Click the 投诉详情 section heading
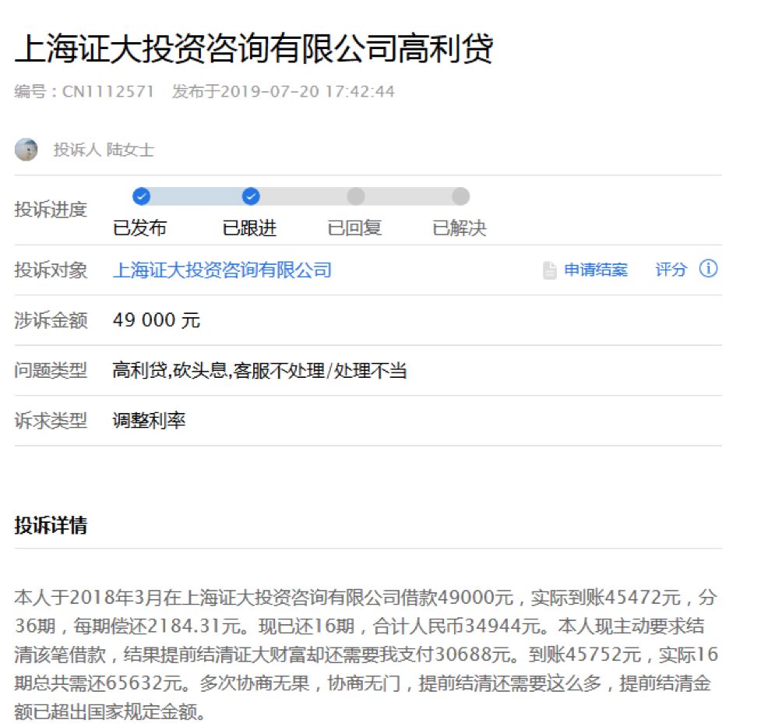The image size is (761, 727). point(51,525)
